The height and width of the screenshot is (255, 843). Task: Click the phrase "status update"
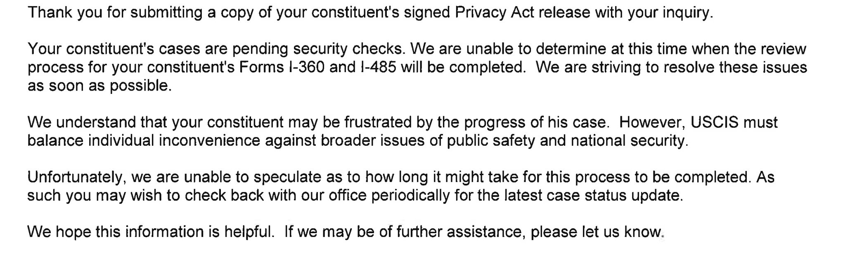click(632, 195)
